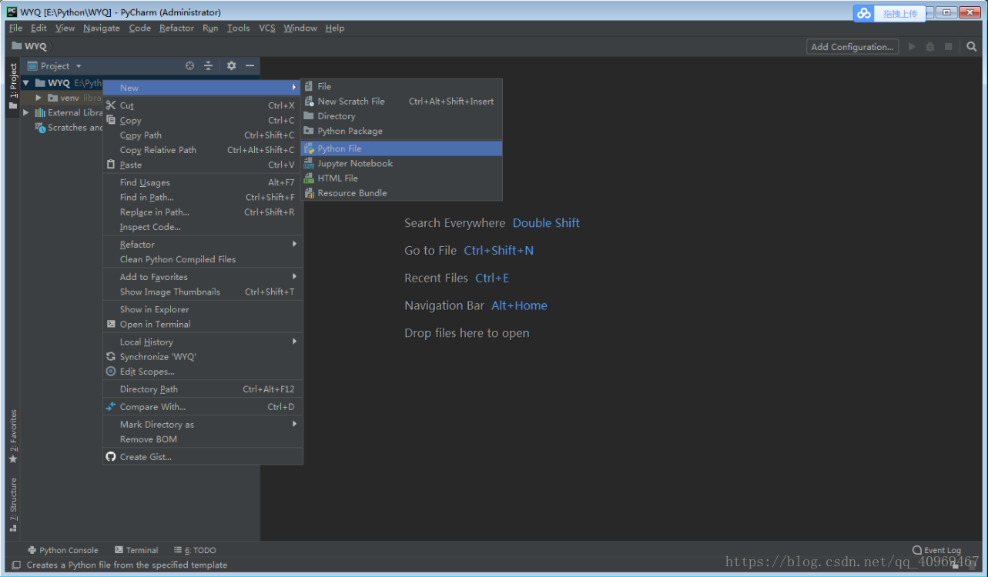The height and width of the screenshot is (577, 988).
Task: Open the Favorites side tab
Action: (x=12, y=437)
